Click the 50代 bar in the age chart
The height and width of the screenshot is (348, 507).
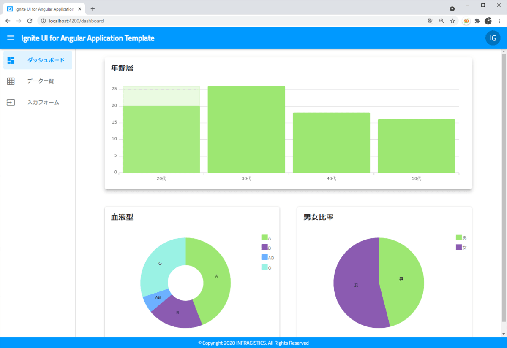pos(416,146)
